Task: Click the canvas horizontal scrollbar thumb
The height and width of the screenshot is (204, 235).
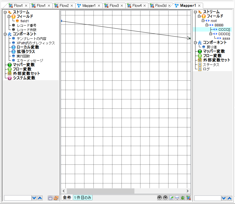Action: [100, 191]
